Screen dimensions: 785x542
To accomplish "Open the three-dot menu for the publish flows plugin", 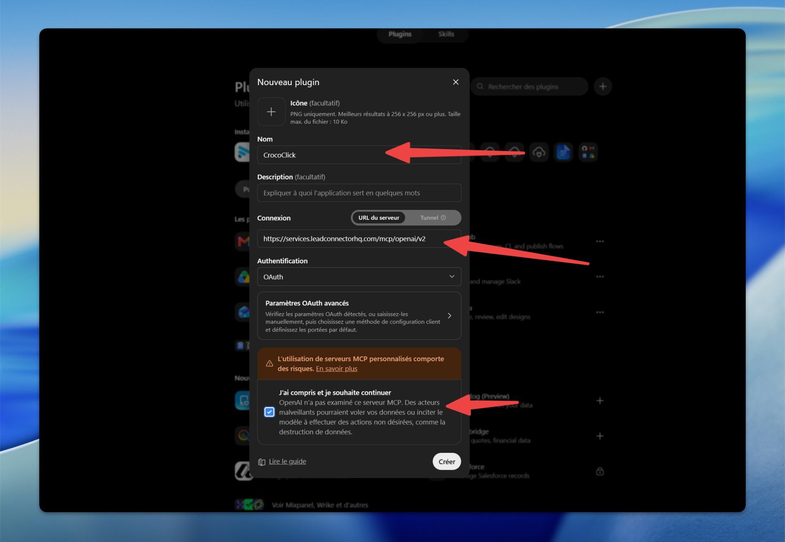I will 600,241.
